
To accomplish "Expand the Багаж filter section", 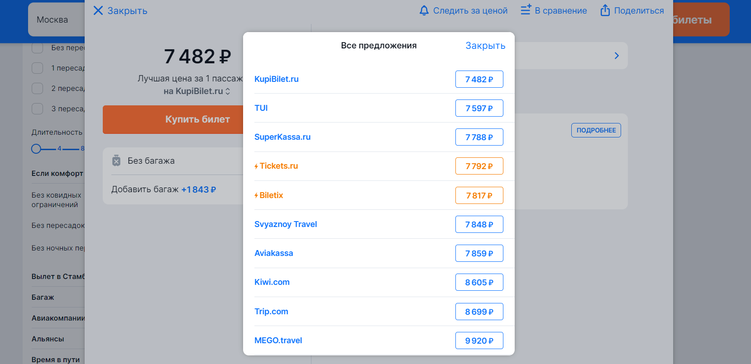I will [x=43, y=297].
